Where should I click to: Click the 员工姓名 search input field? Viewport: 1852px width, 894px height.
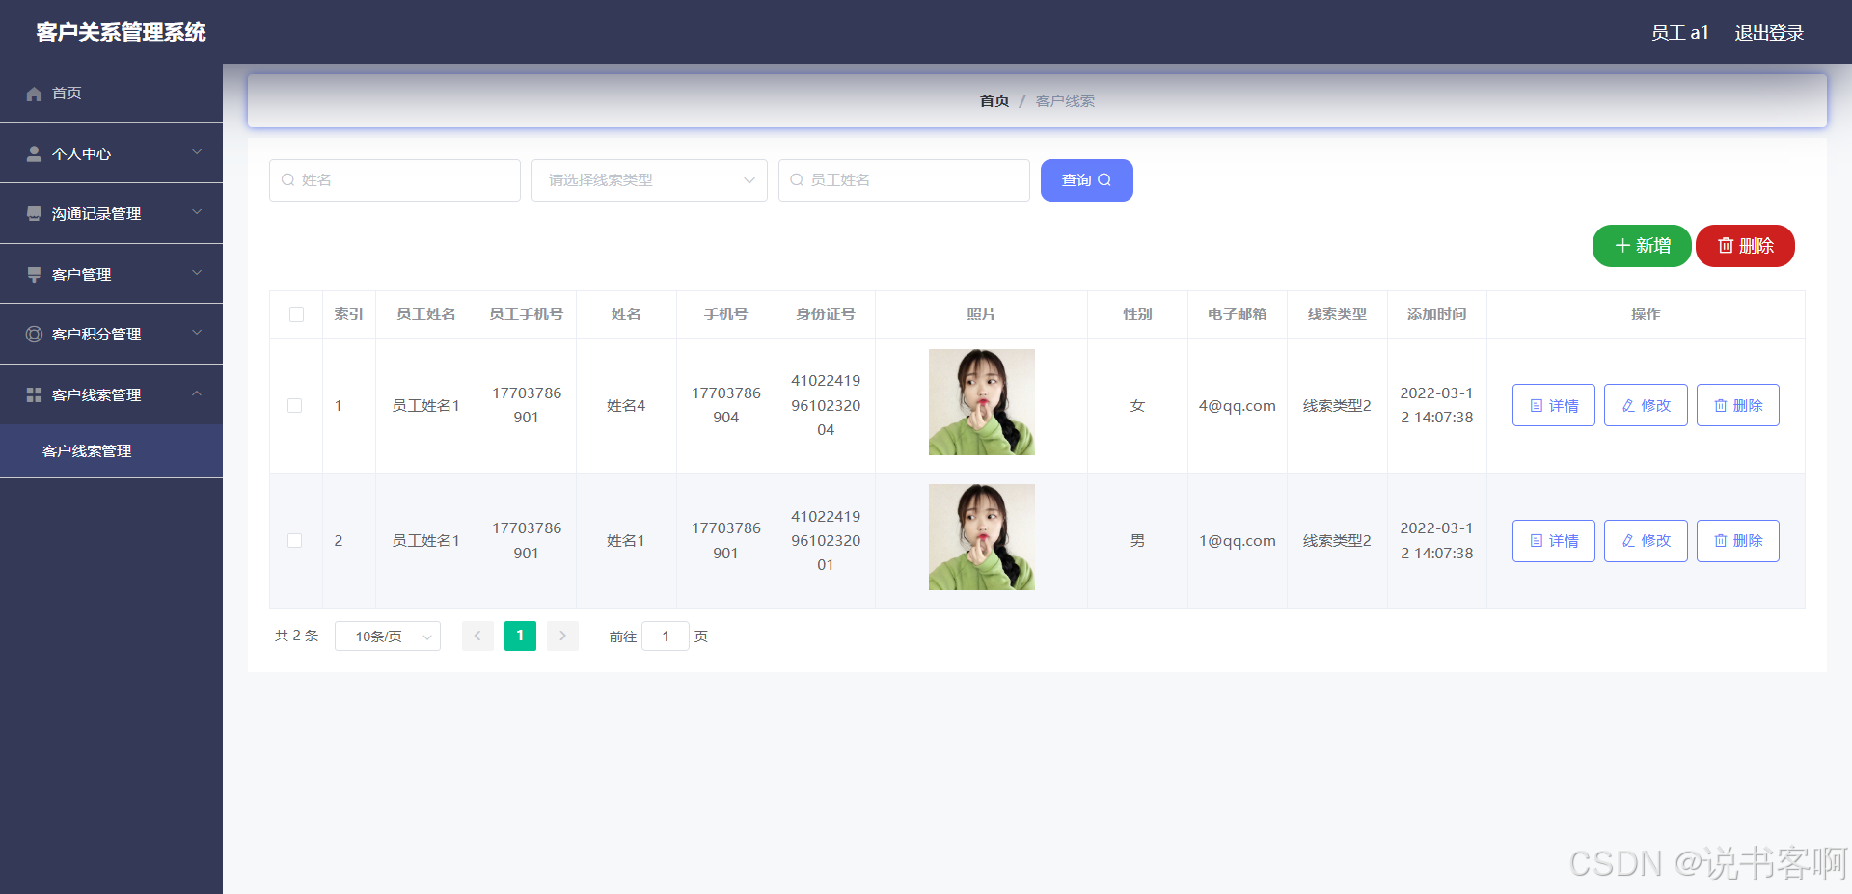coord(904,180)
